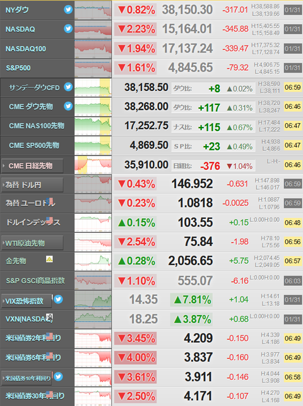Expand the 為替 ドル円 button
Image resolution: width=303 pixels, height=406 pixels.
(x=32, y=185)
